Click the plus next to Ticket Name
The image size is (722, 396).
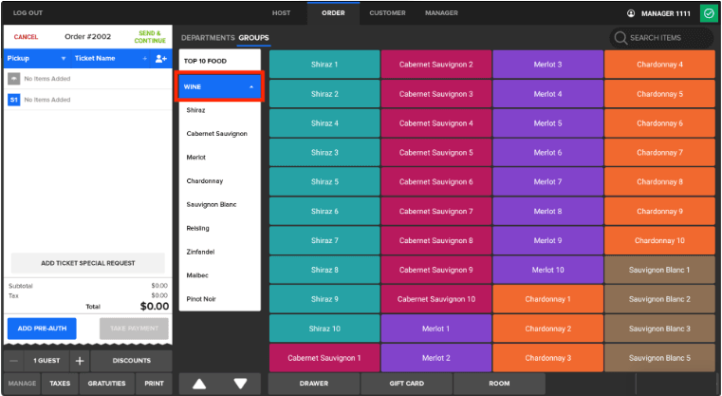coord(144,59)
